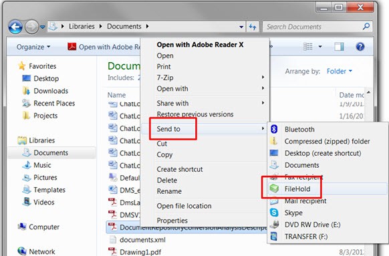This screenshot has width=389, height=256.
Task: Click the Date modified column header
Action: (x=352, y=95)
